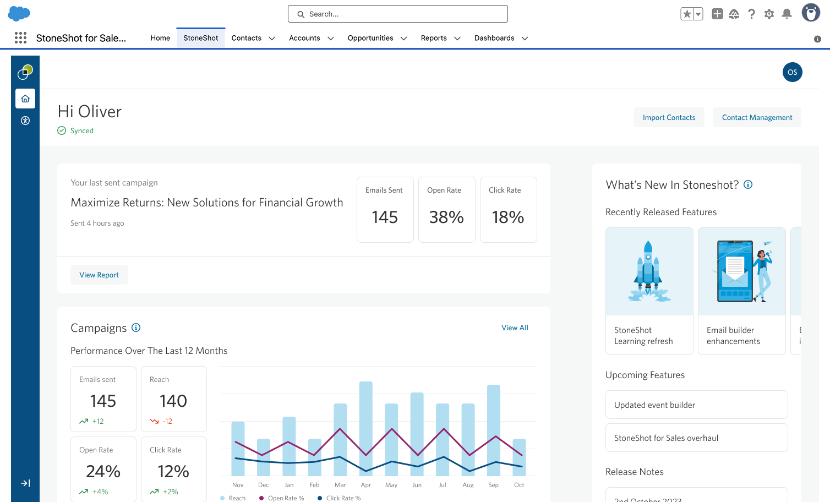
Task: Select the sidebar Home icon
Action: (25, 99)
